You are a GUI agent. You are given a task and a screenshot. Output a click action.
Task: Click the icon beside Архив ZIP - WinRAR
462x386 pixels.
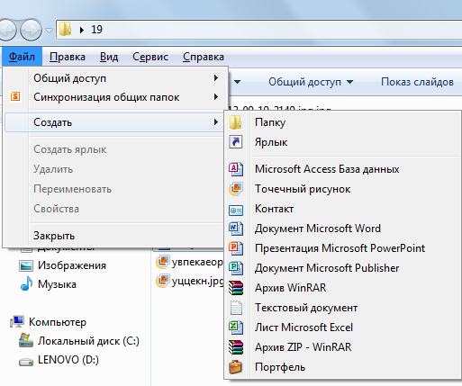pos(236,347)
